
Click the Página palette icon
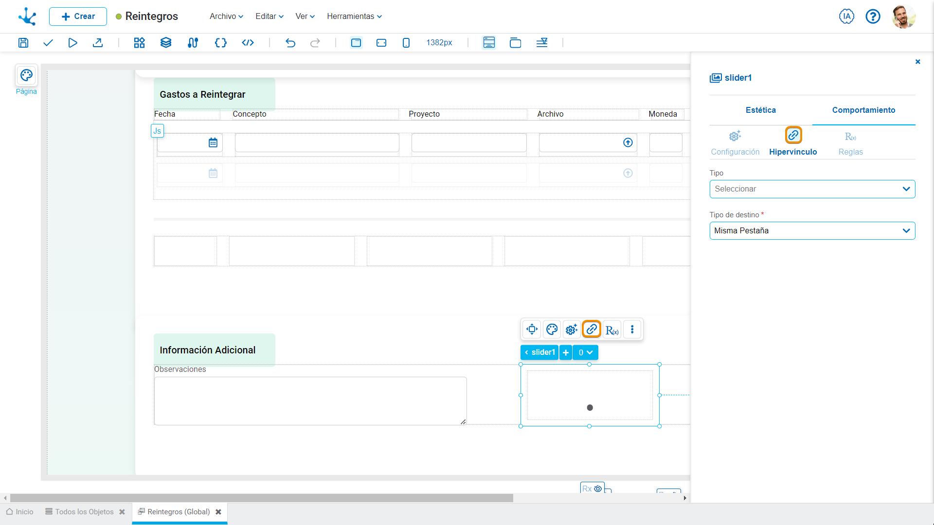pyautogui.click(x=26, y=75)
